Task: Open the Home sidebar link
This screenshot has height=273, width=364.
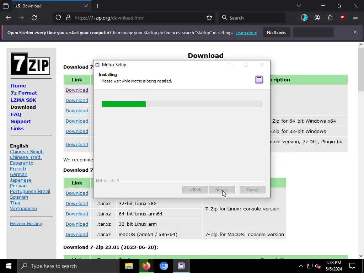Action: click(18, 86)
